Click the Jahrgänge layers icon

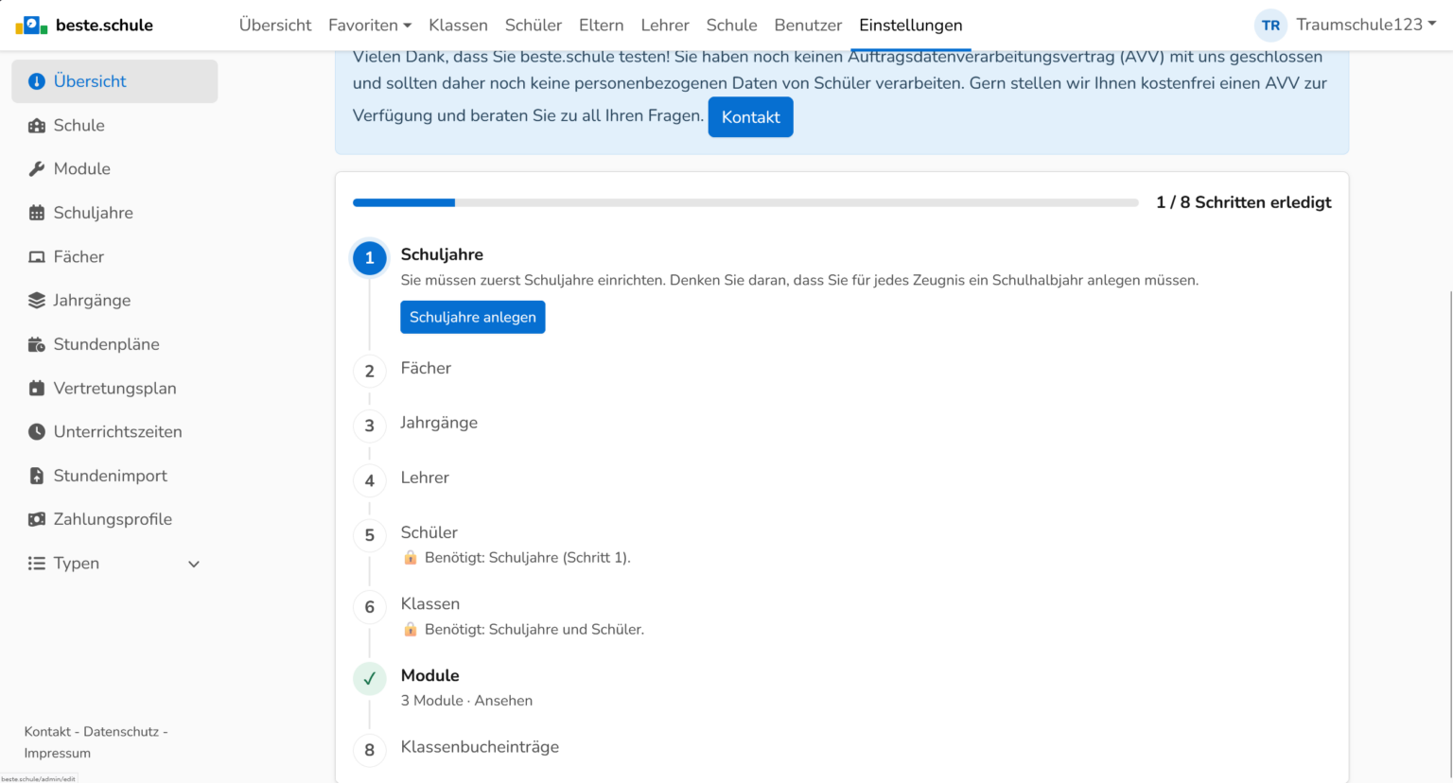[x=37, y=301]
